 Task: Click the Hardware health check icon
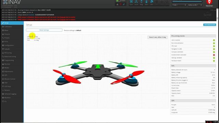[214, 61]
